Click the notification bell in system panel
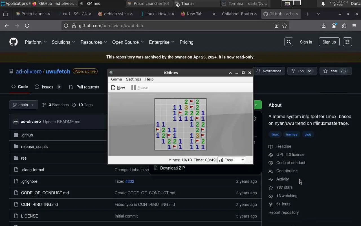 coord(323,4)
